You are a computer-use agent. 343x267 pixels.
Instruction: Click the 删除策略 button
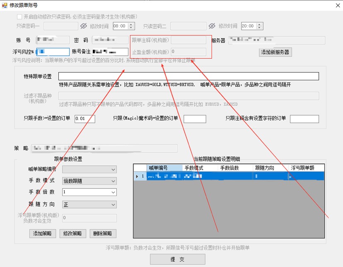(x=103, y=233)
